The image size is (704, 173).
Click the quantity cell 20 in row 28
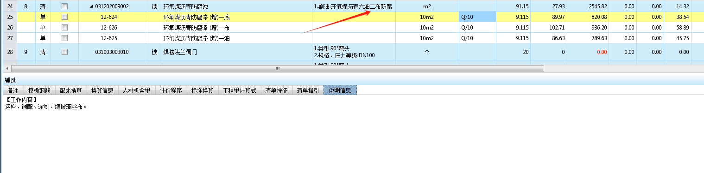(x=513, y=52)
